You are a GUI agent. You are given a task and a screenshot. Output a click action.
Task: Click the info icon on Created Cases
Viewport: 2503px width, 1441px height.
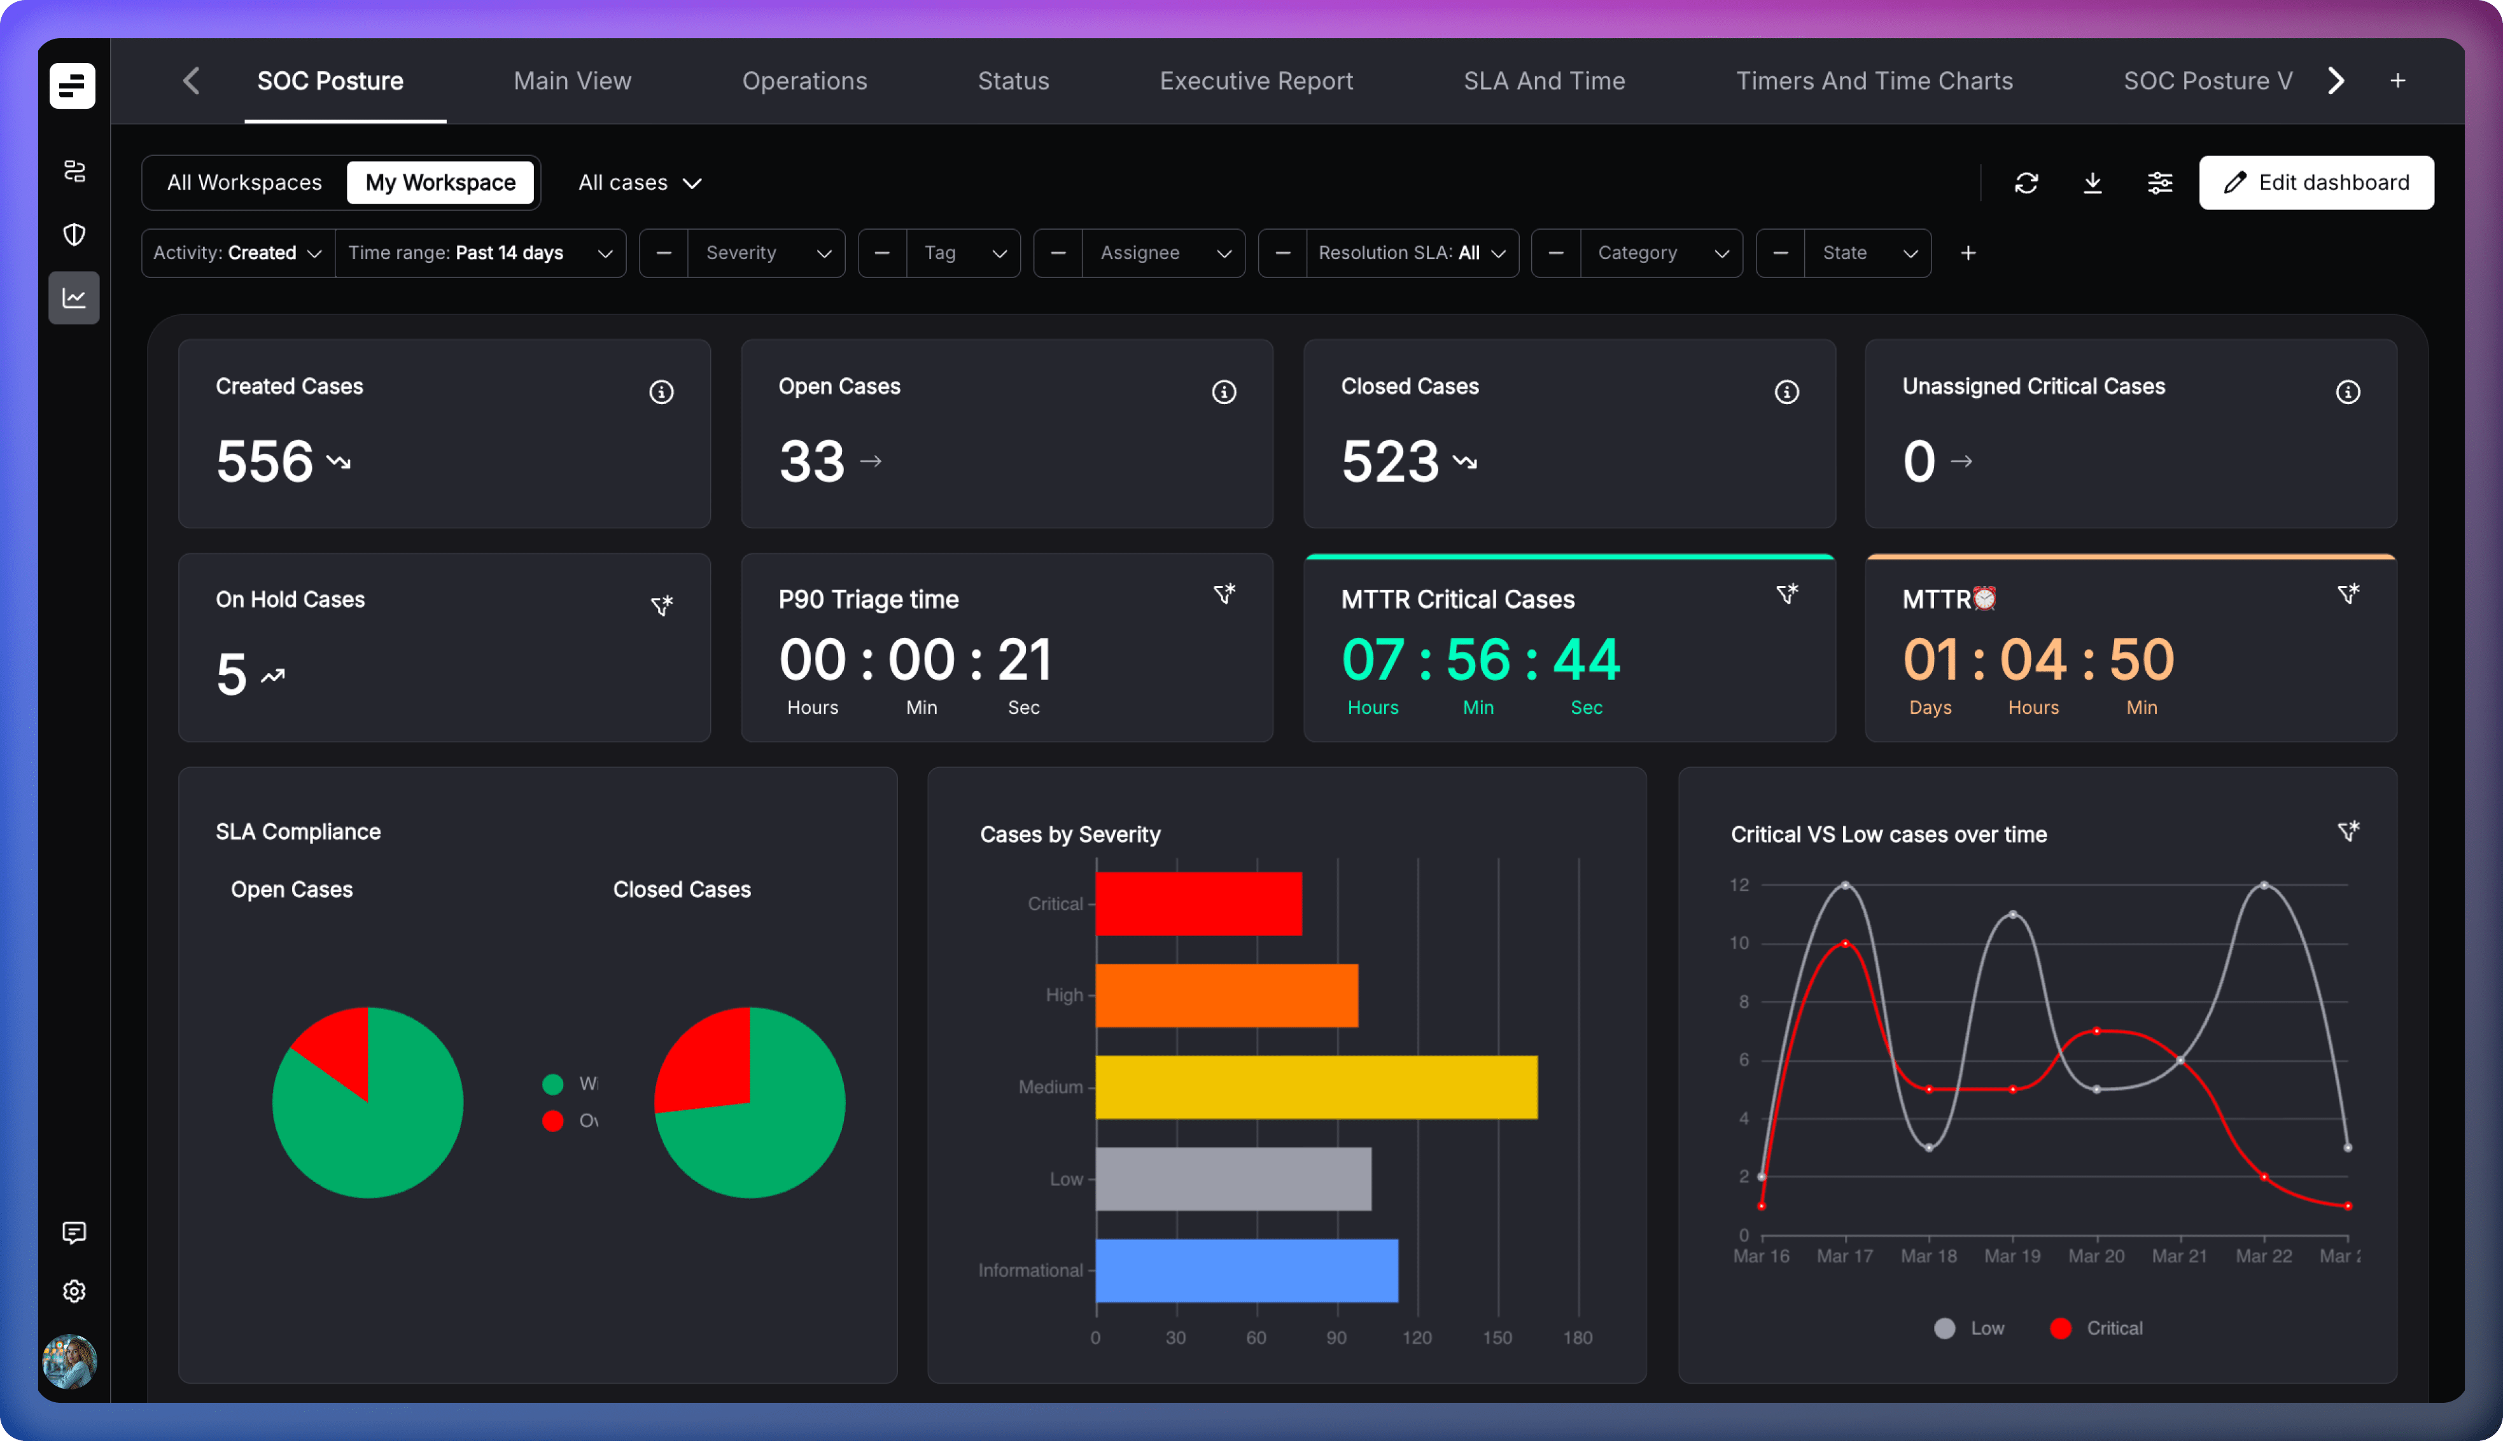[661, 392]
